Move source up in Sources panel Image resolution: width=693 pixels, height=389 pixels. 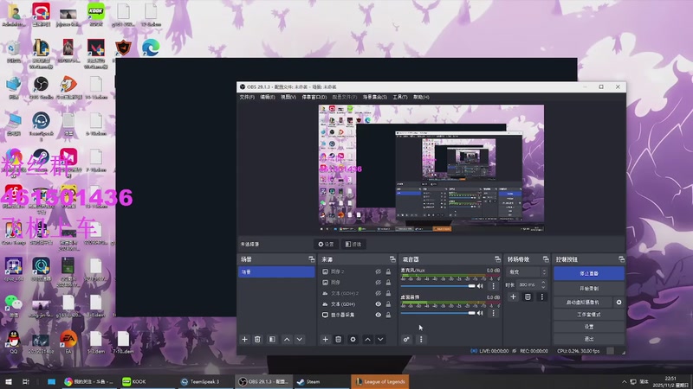click(367, 339)
